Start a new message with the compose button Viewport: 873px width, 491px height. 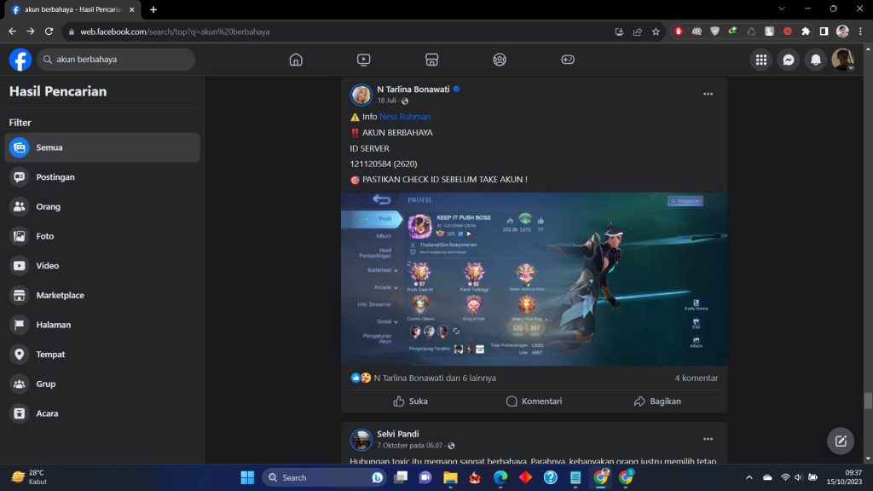(841, 441)
